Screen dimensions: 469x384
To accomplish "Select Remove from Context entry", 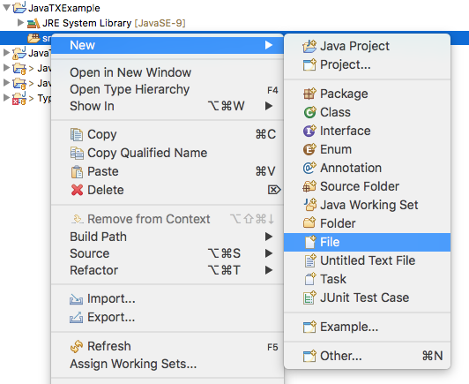I will (x=167, y=219).
